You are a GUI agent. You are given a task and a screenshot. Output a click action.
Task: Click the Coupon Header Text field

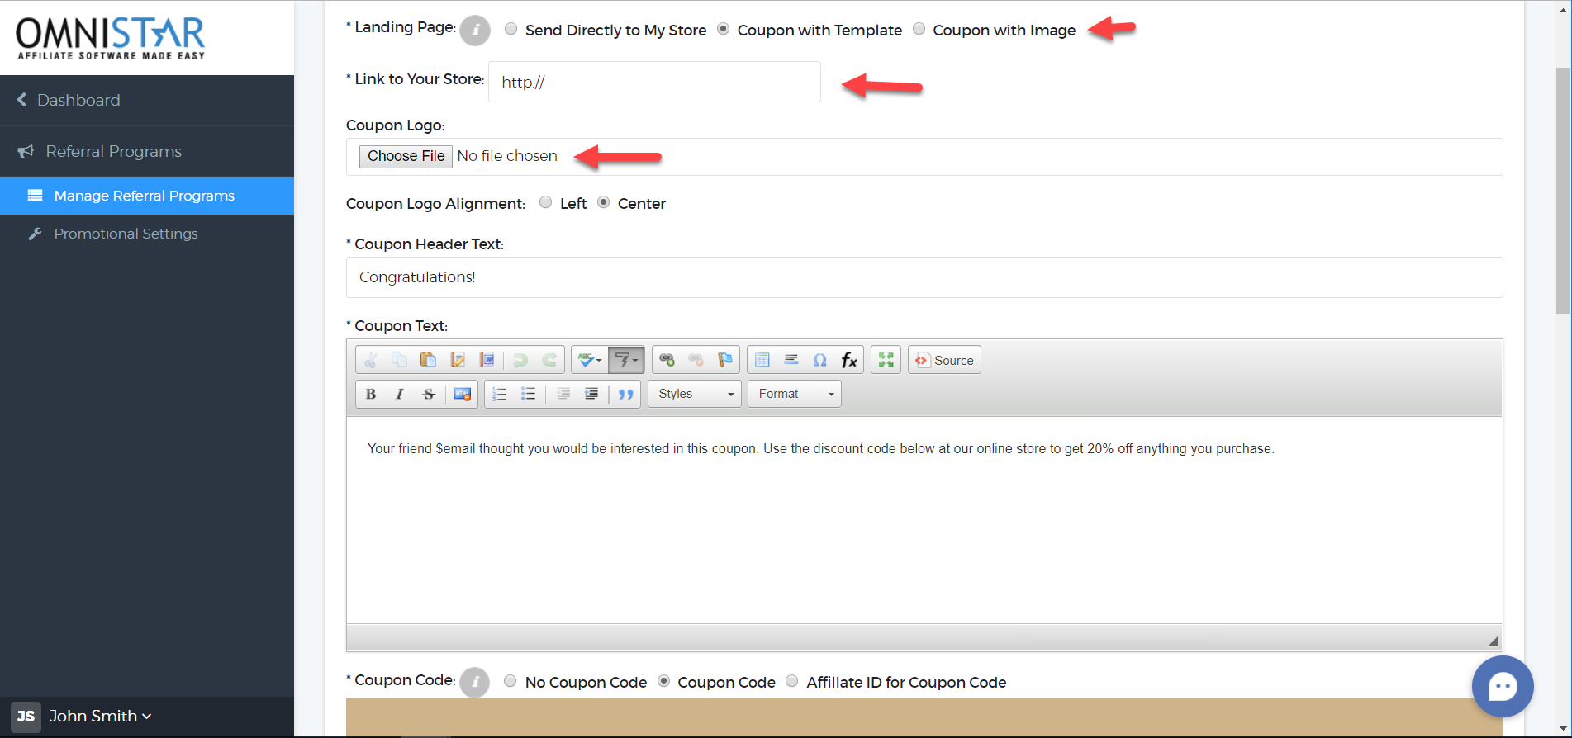924,277
